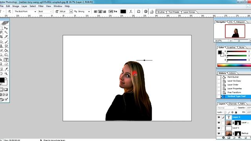Select the Magic Wand tool
251x141 pixels.
(x=6, y=33)
